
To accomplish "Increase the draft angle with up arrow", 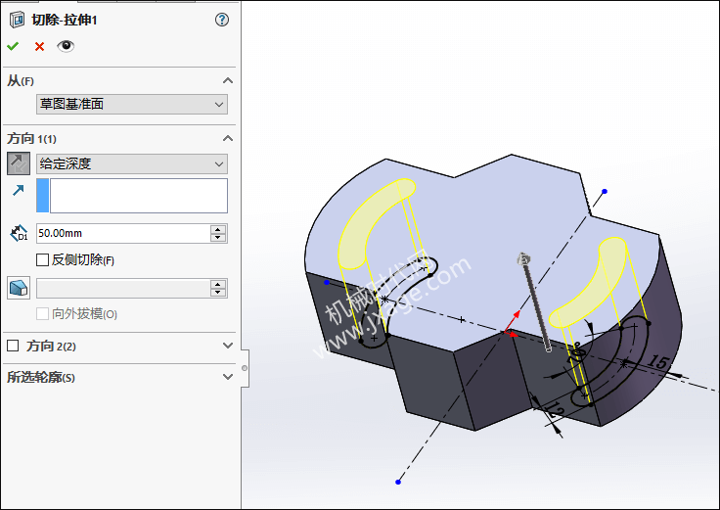I will click(218, 284).
